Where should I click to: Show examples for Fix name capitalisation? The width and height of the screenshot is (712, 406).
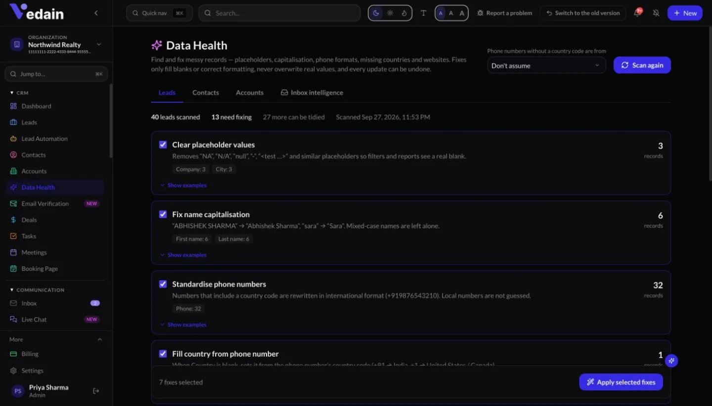(x=183, y=255)
